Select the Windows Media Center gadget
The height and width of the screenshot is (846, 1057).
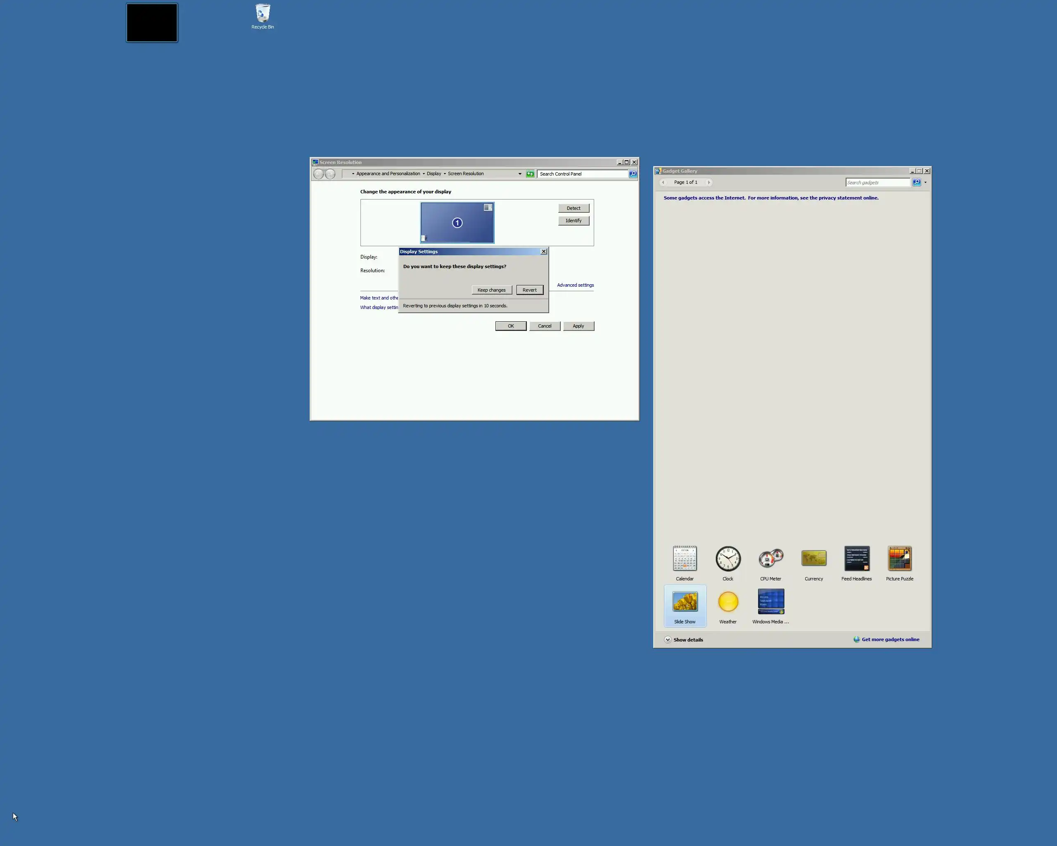tap(771, 602)
